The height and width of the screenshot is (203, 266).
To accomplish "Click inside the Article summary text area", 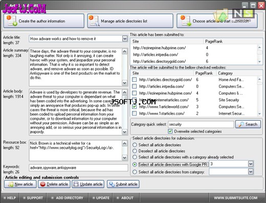I will click(x=76, y=67).
